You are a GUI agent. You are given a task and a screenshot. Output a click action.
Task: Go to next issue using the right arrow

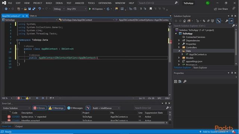(x=43, y=98)
